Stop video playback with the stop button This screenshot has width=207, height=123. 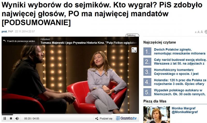click(x=11, y=118)
